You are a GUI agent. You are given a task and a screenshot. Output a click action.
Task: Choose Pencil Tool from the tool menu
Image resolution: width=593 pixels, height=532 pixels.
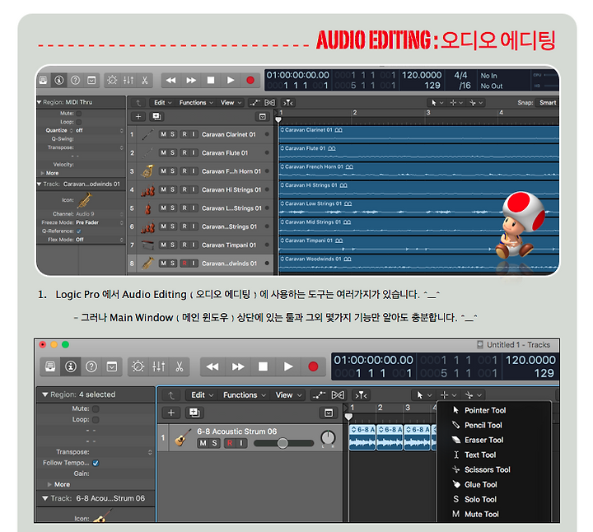pyautogui.click(x=493, y=426)
